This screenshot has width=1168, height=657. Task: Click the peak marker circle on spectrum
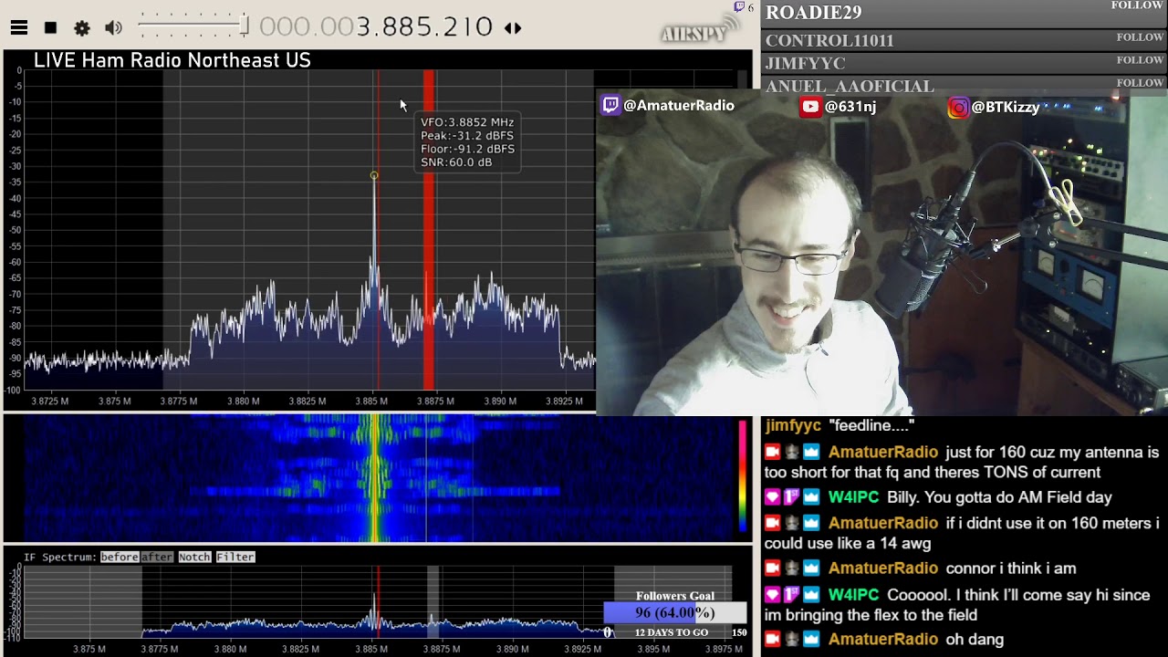point(374,175)
